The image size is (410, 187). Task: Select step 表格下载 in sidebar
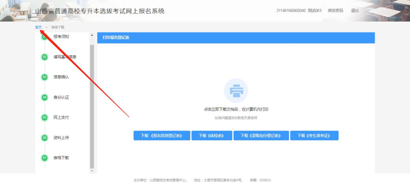click(61, 158)
